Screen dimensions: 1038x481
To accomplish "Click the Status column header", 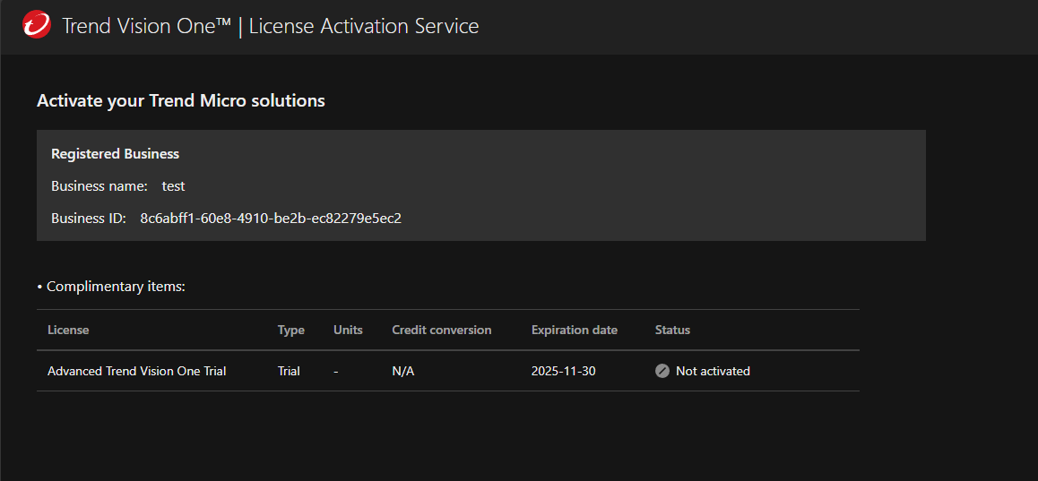I will [x=672, y=331].
